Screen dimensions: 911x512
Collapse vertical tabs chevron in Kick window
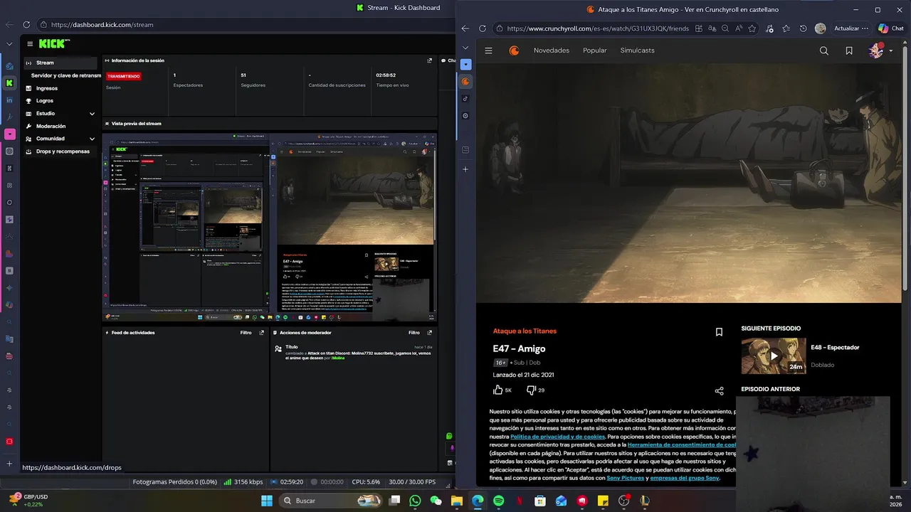point(9,44)
